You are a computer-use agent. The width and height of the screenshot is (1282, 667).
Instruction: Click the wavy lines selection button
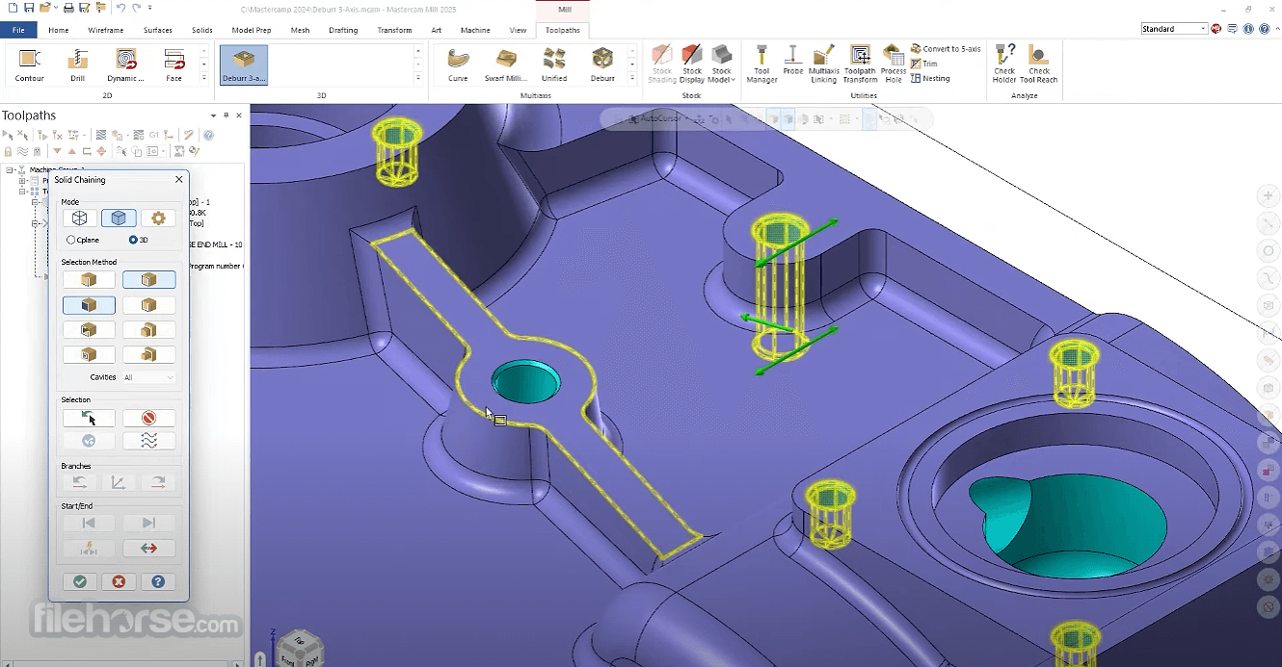[x=148, y=441]
